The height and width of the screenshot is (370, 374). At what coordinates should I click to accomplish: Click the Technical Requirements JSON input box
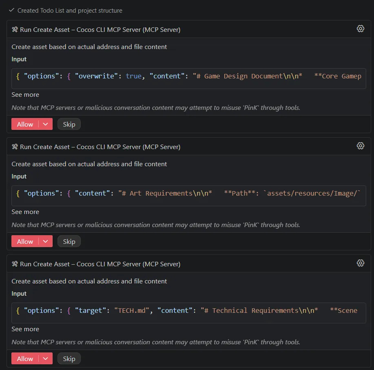(x=188, y=311)
